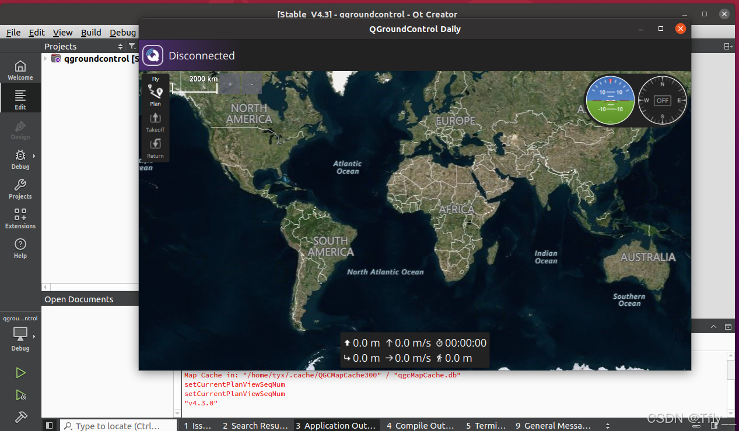Open the File menu in Qt Creator
This screenshot has height=431, width=739.
(x=13, y=33)
